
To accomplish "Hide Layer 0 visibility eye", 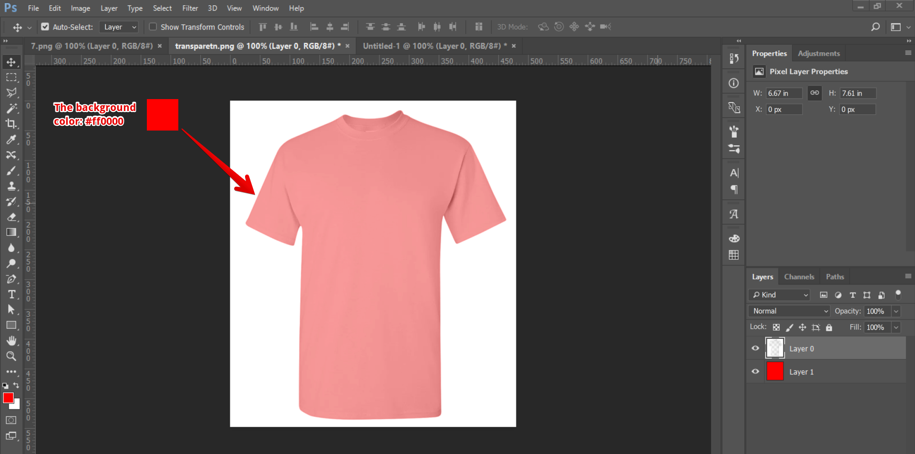I will [x=755, y=349].
